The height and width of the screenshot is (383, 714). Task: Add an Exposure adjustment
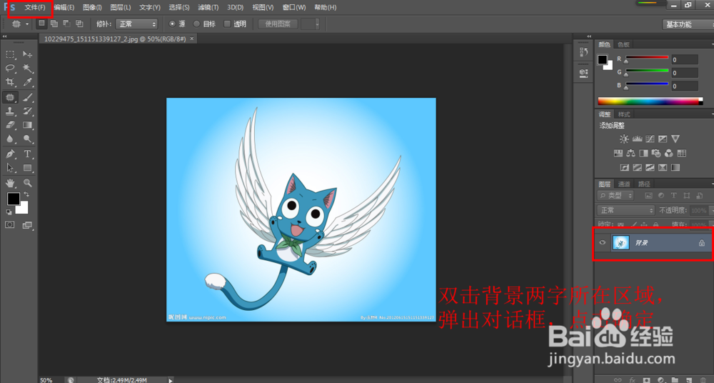click(x=663, y=139)
